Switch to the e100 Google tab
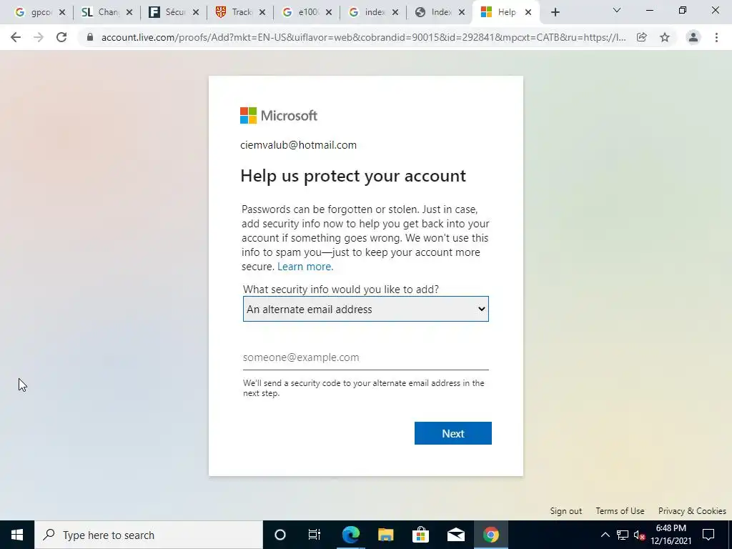 click(301, 13)
